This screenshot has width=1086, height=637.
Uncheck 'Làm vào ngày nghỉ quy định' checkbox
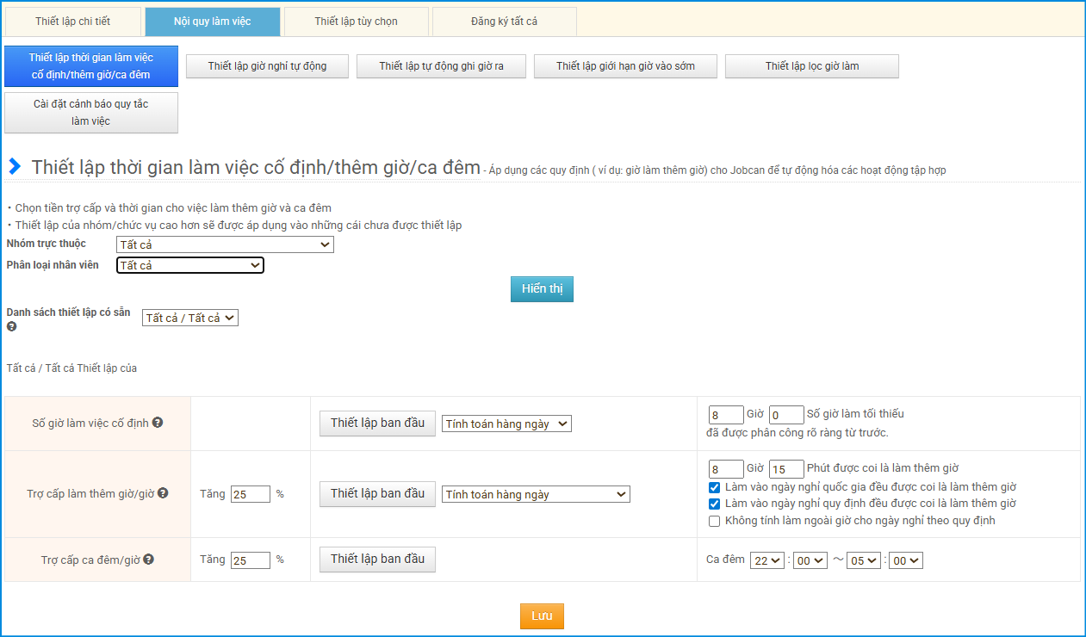click(x=714, y=504)
